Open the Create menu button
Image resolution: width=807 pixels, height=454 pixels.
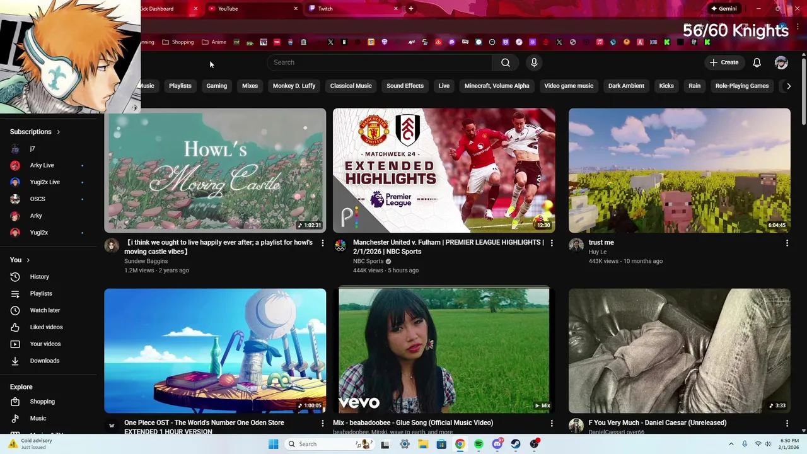724,62
